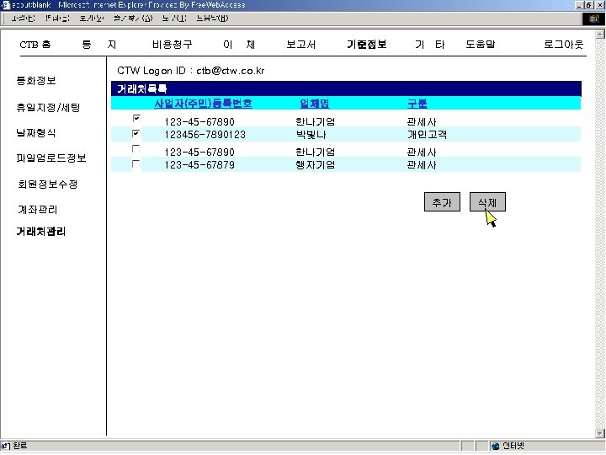606x455 pixels.
Task: Open the 도구(T) menu in menu bar
Action: (174, 19)
